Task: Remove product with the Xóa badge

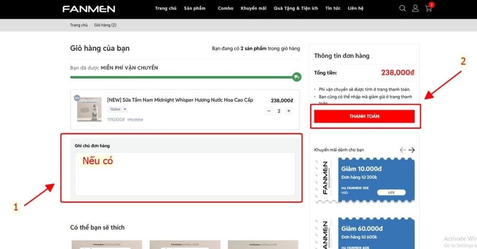Action: [77, 98]
